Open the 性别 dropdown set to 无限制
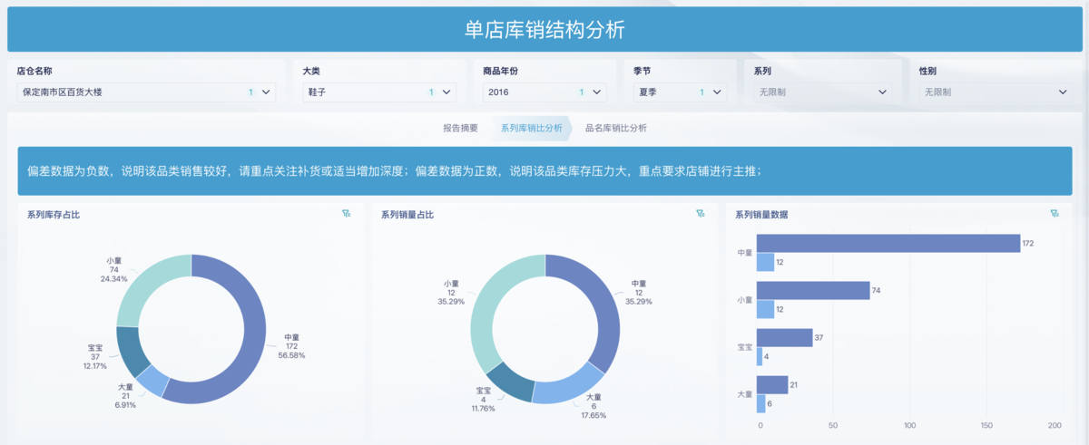The width and height of the screenshot is (1089, 445). (996, 92)
